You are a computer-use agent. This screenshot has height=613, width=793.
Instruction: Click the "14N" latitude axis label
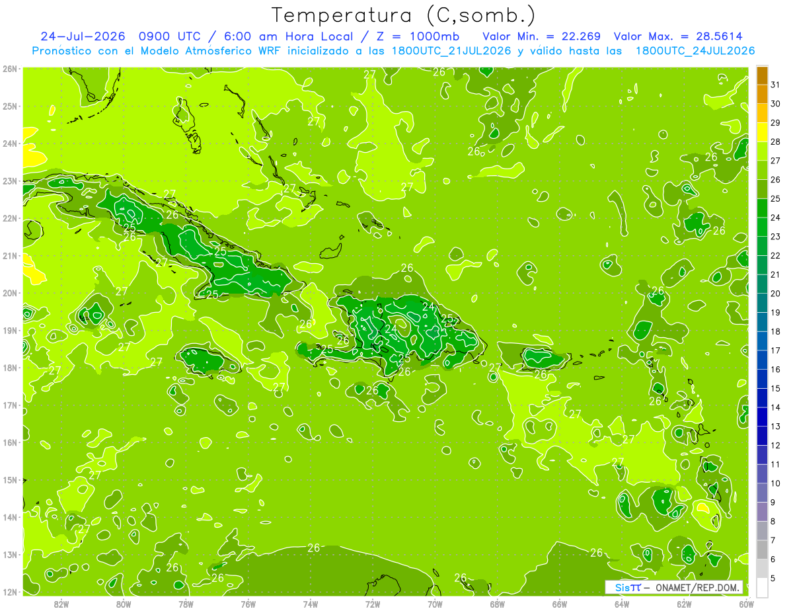pos(10,517)
